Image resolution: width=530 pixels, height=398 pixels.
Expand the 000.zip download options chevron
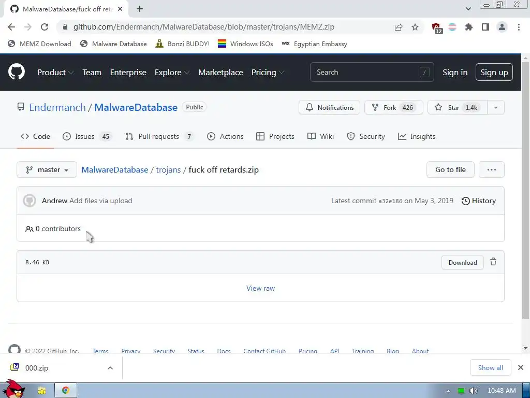110,368
